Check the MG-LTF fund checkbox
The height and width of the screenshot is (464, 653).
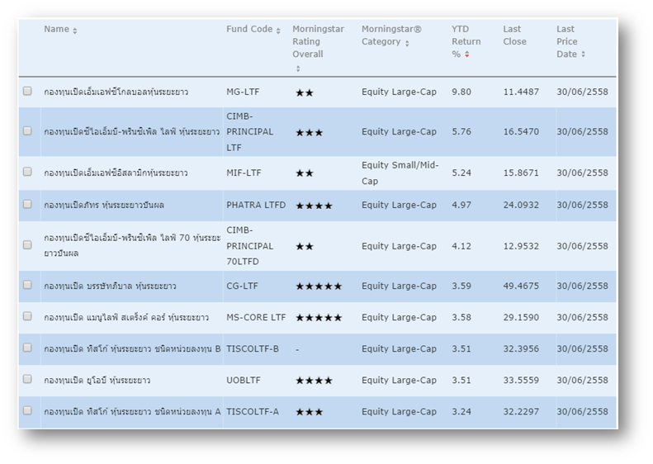pos(27,92)
